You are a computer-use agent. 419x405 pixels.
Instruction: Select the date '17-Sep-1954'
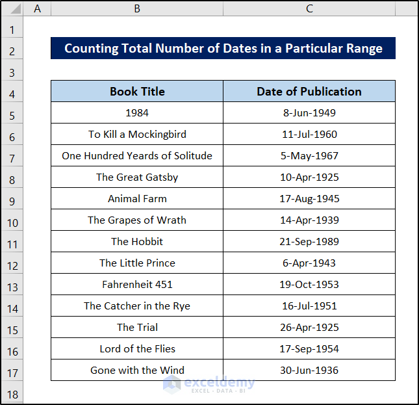coord(309,349)
